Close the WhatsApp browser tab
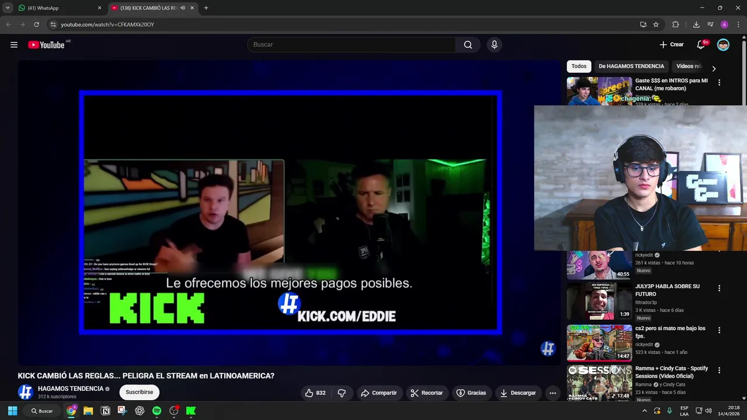Screen dimensions: 747x420 coord(99,8)
